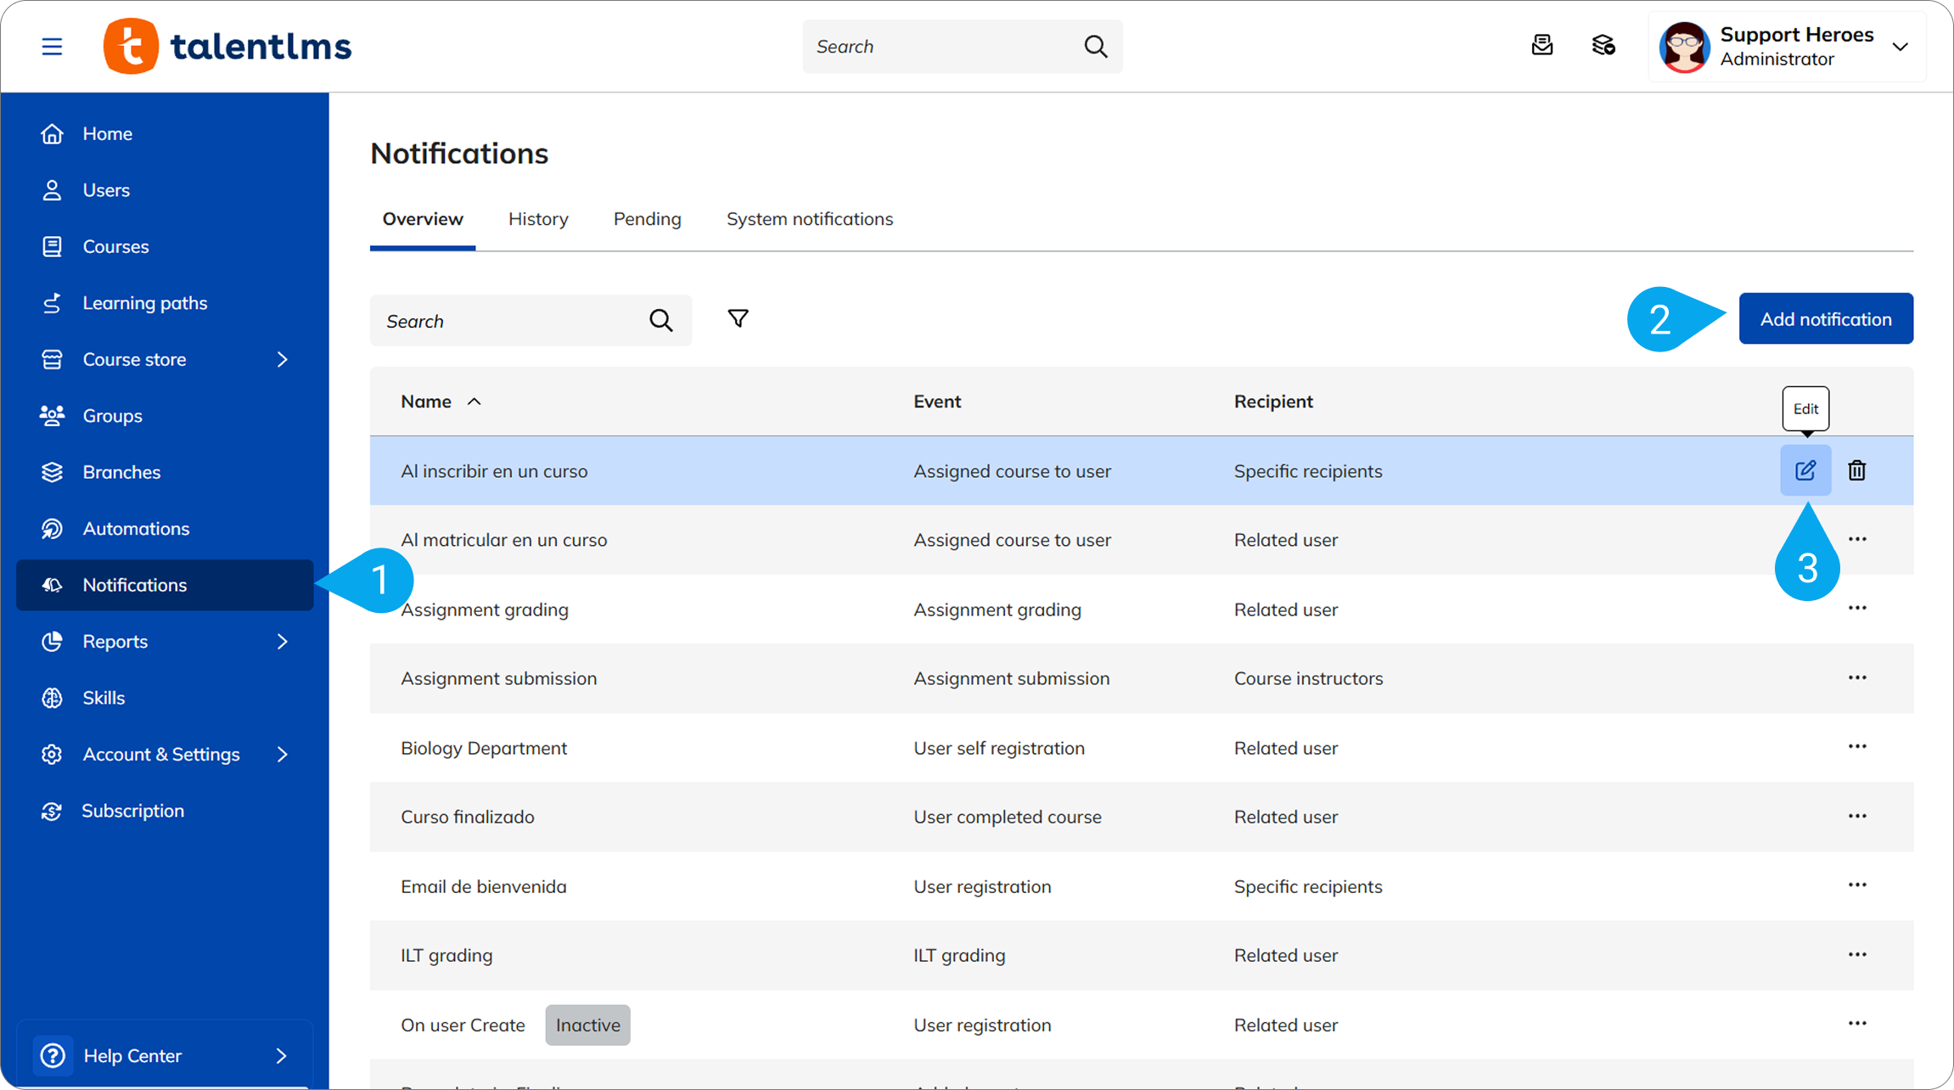Expand the Course store submenu
The height and width of the screenshot is (1090, 1954).
(x=283, y=360)
